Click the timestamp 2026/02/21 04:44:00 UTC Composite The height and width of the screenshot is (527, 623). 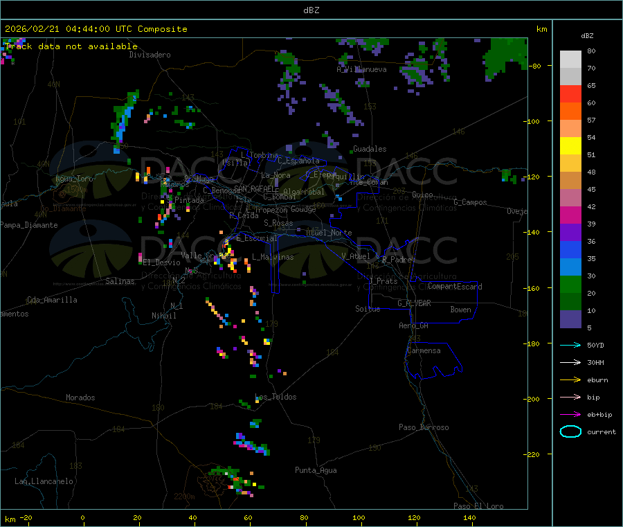[x=96, y=29]
